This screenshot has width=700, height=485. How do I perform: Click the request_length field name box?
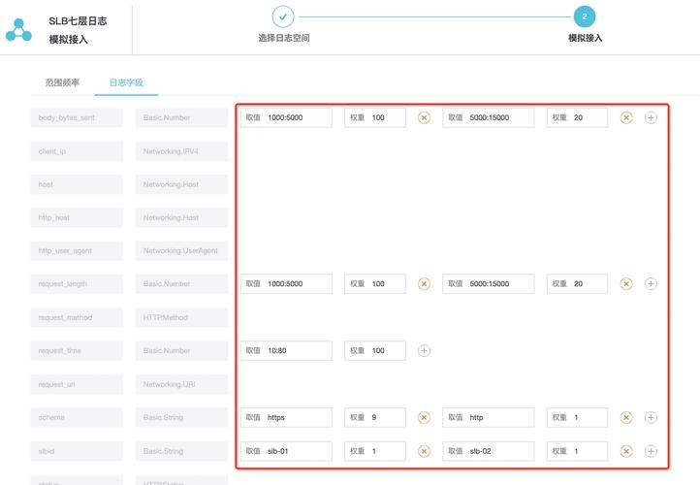pos(77,283)
